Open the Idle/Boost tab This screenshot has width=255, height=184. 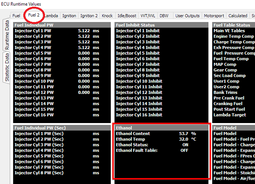coord(127,16)
